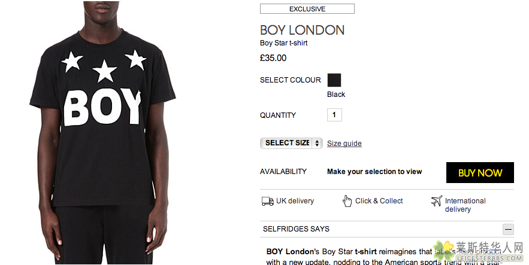Click the bold t-shirt text in description
Image resolution: width=529 pixels, height=265 pixels.
(x=365, y=251)
